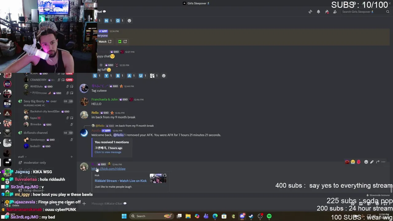This screenshot has width=393, height=221.
Task: Click the @Rello mention in the bot message
Action: pos(119,135)
